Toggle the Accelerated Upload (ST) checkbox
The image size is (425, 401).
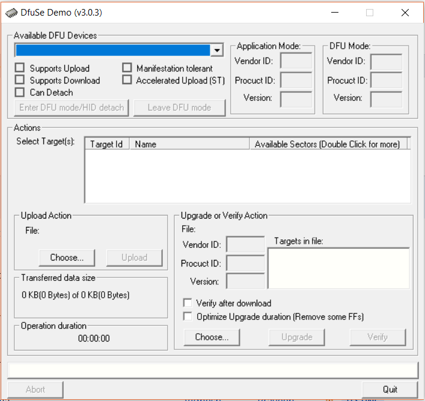pos(127,80)
